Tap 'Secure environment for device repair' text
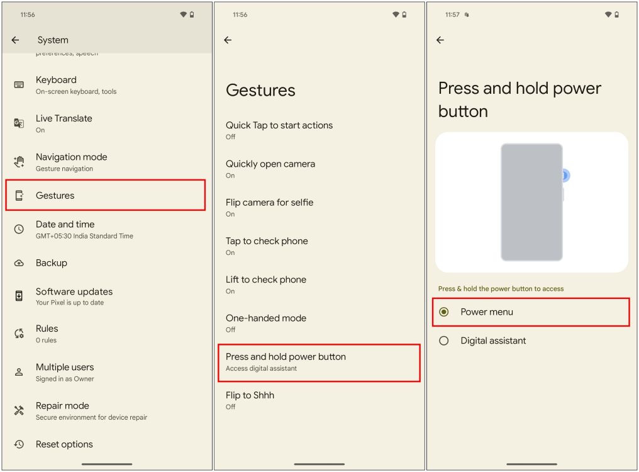 [x=91, y=417]
